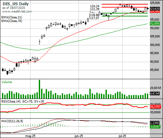Click the 'as of 18/07/2025' date text

click(13, 8)
